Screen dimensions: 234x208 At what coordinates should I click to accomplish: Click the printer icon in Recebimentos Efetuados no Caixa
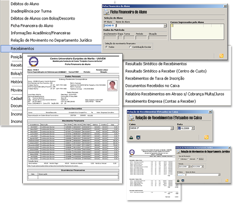click(131, 118)
